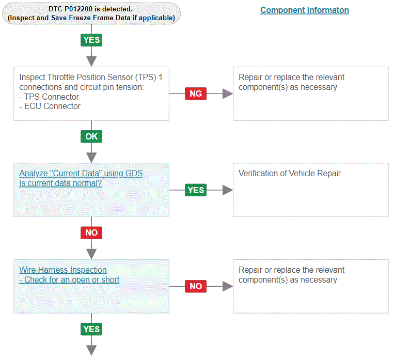Click the down arrowhead at flowchart bottom
Viewport: 393px width, 357px height.
click(x=91, y=349)
